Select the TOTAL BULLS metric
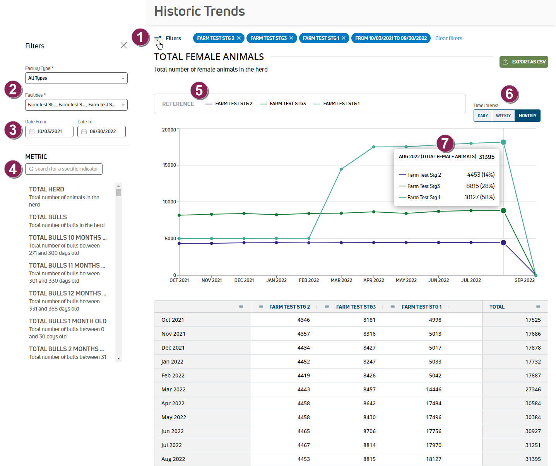The height and width of the screenshot is (466, 556). click(x=48, y=217)
